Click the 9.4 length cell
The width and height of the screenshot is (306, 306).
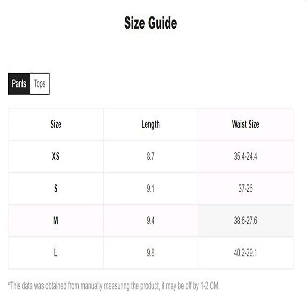(x=150, y=221)
